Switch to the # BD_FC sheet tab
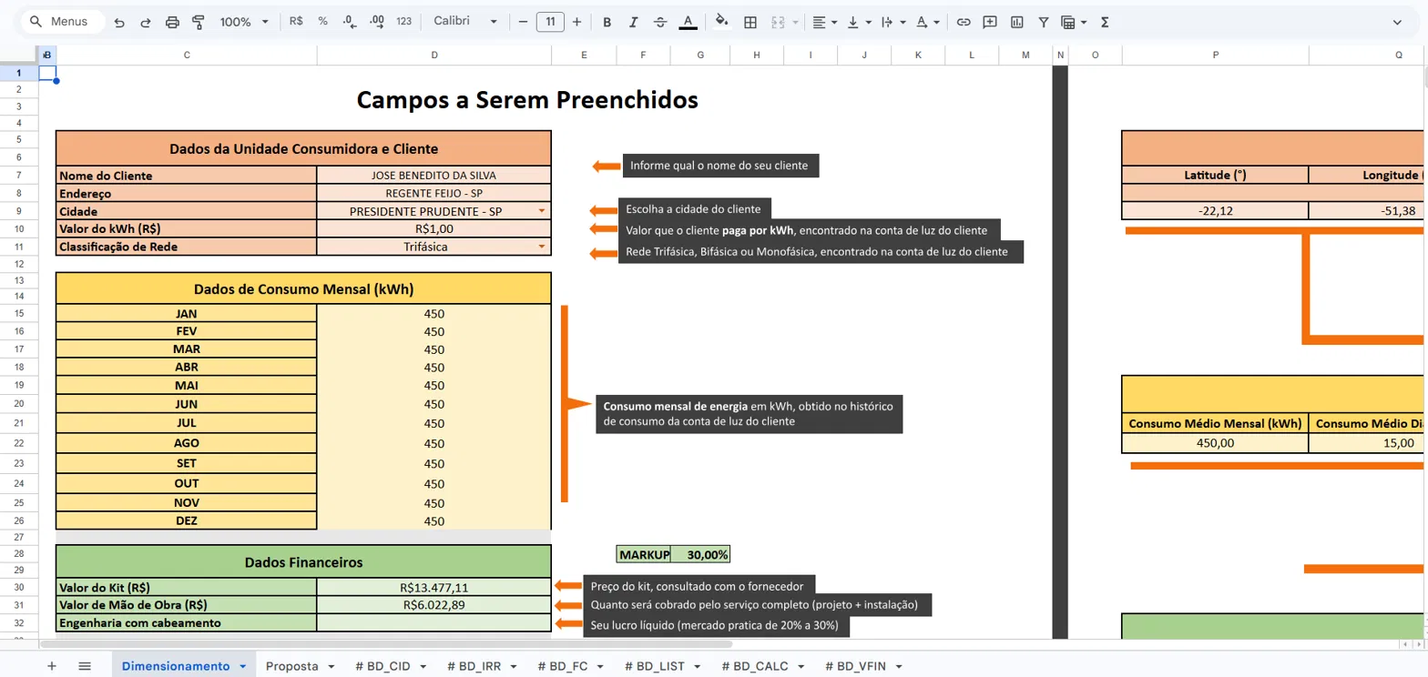Screen dimensions: 1428x677 coord(571,666)
